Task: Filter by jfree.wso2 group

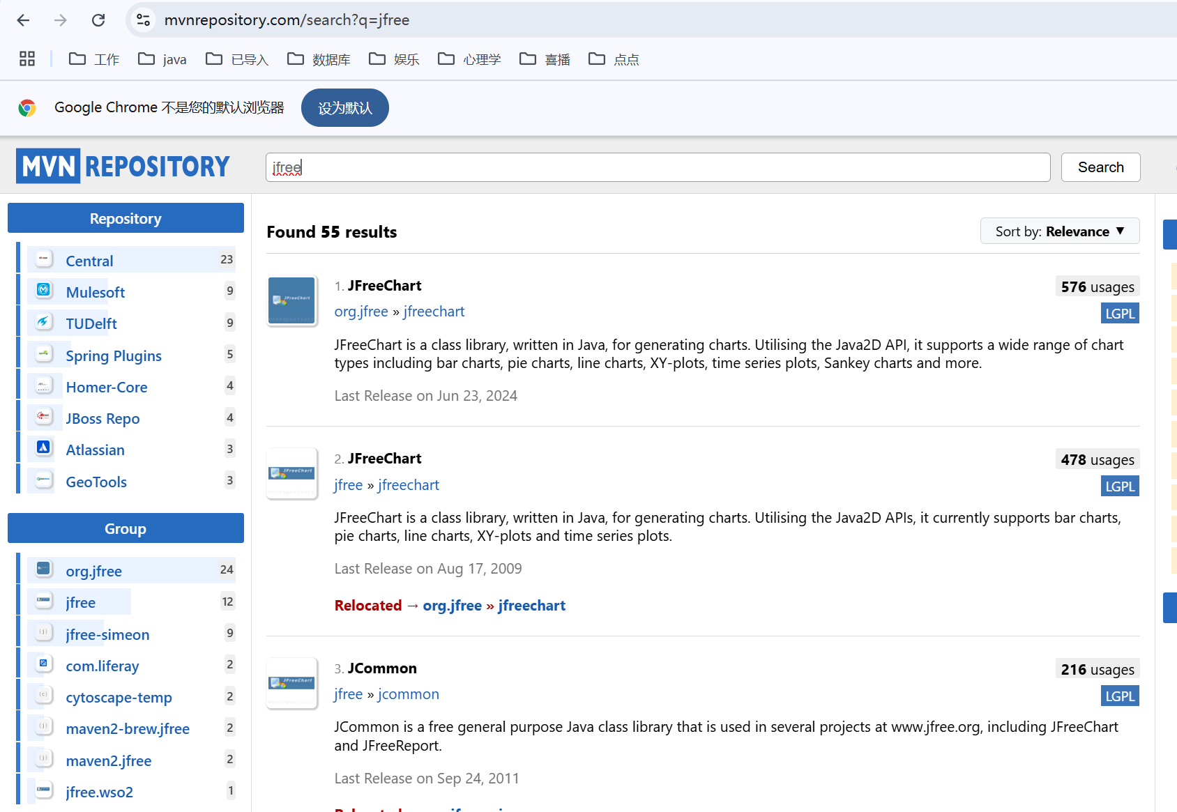Action: tap(100, 792)
